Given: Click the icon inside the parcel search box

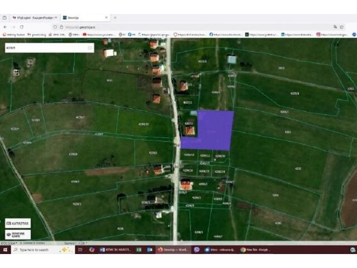Looking at the screenshot, I should (x=89, y=48).
